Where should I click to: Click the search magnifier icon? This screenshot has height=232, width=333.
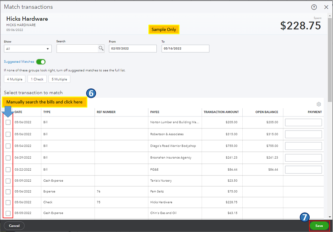click(101, 48)
